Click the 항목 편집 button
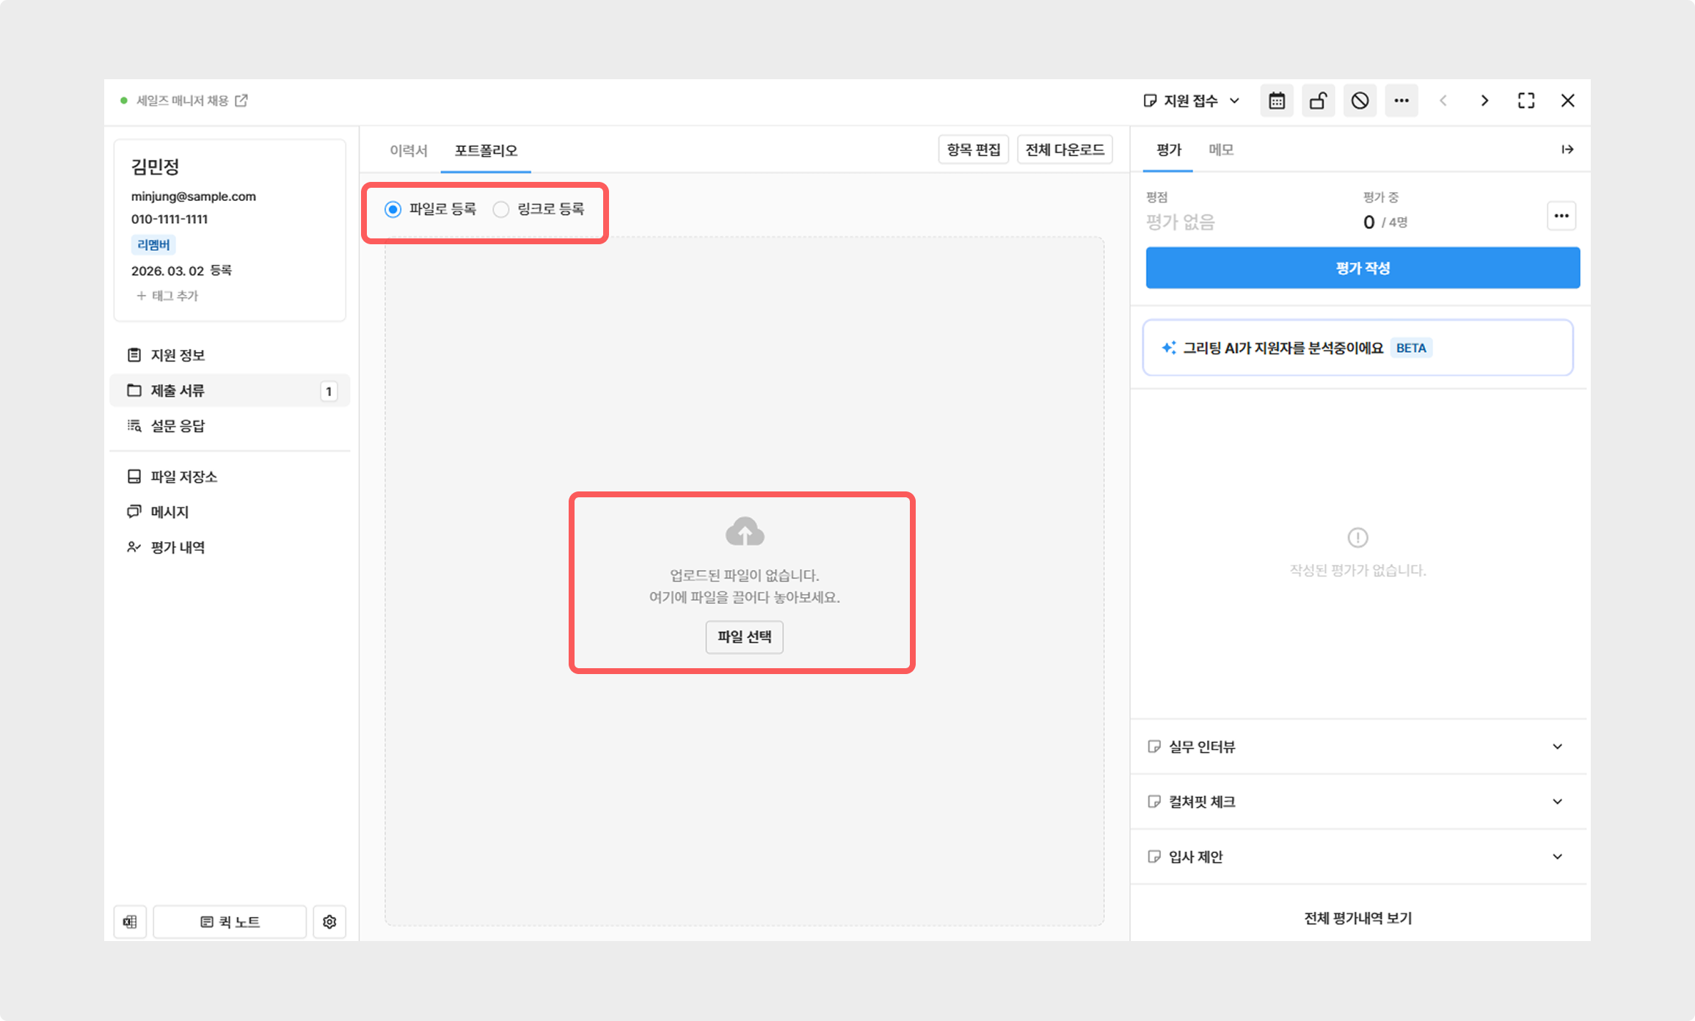Screen dimensions: 1695x1021 974,150
